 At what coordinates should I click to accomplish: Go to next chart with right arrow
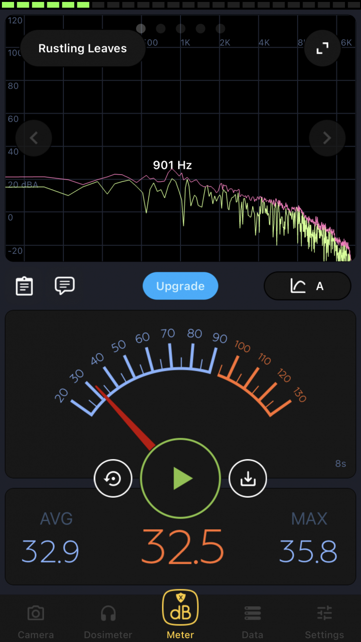(x=327, y=138)
